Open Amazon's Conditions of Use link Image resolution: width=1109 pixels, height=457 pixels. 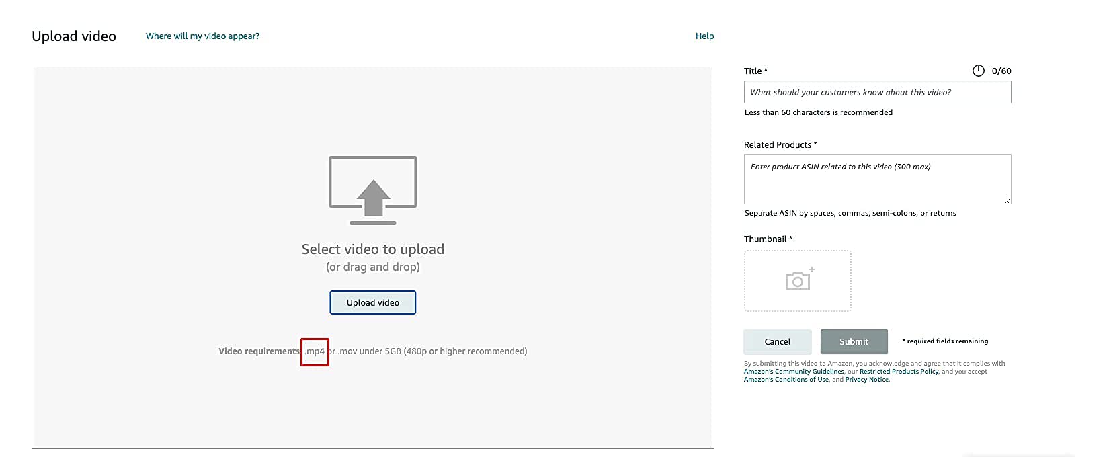click(786, 380)
